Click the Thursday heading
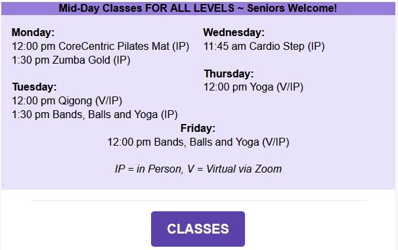Screen dimensions: 398x250 (x=229, y=73)
